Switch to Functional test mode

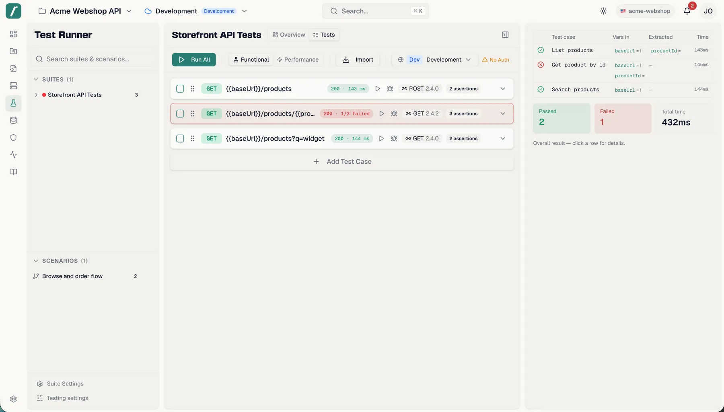[251, 60]
